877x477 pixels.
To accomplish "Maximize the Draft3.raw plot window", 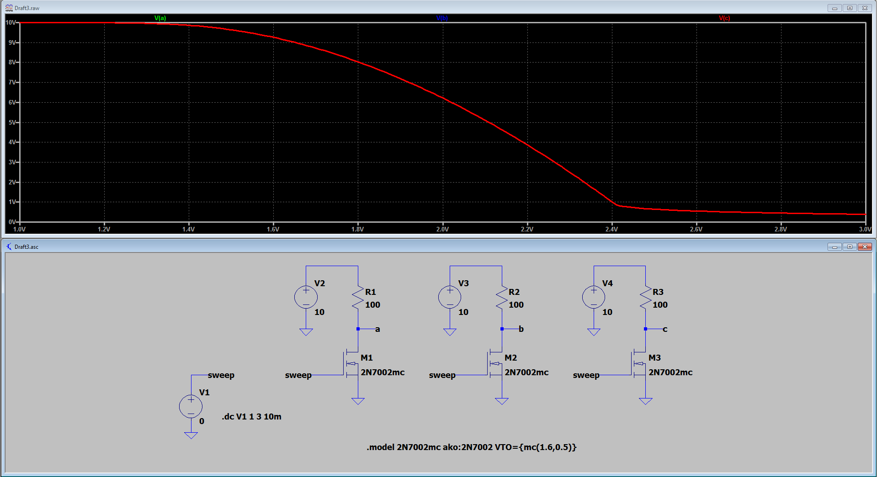I will (850, 8).
